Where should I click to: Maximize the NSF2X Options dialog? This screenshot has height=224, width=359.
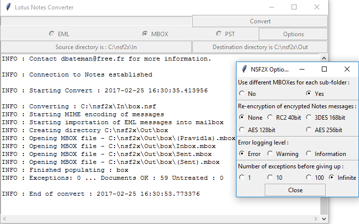tap(324, 69)
